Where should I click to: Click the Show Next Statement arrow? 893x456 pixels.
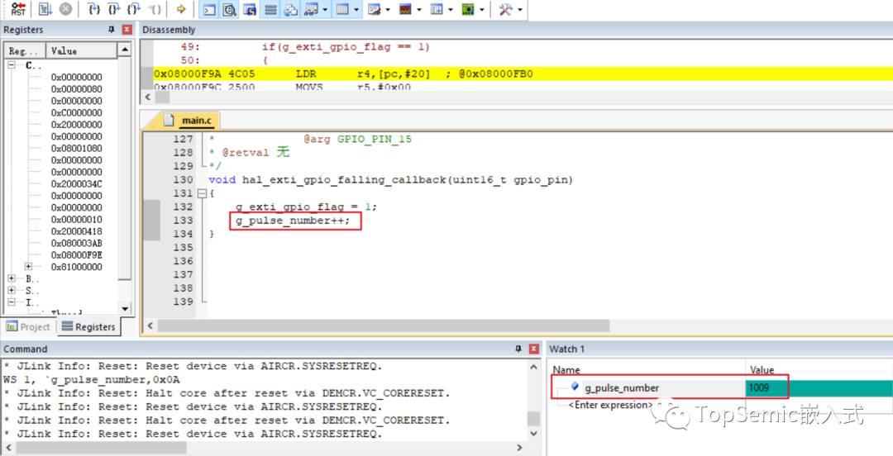(181, 9)
